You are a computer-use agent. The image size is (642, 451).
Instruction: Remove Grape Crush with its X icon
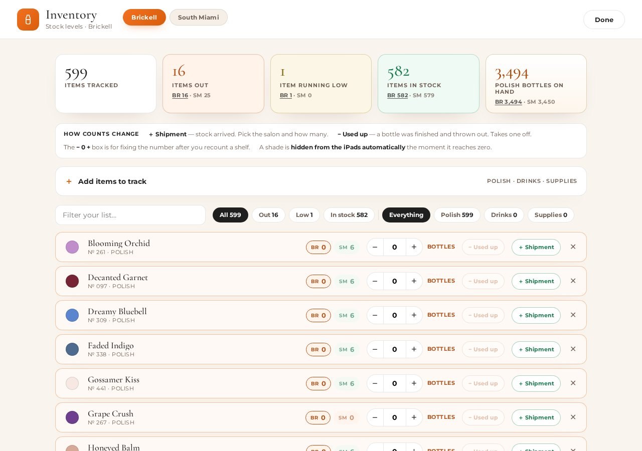[573, 417]
